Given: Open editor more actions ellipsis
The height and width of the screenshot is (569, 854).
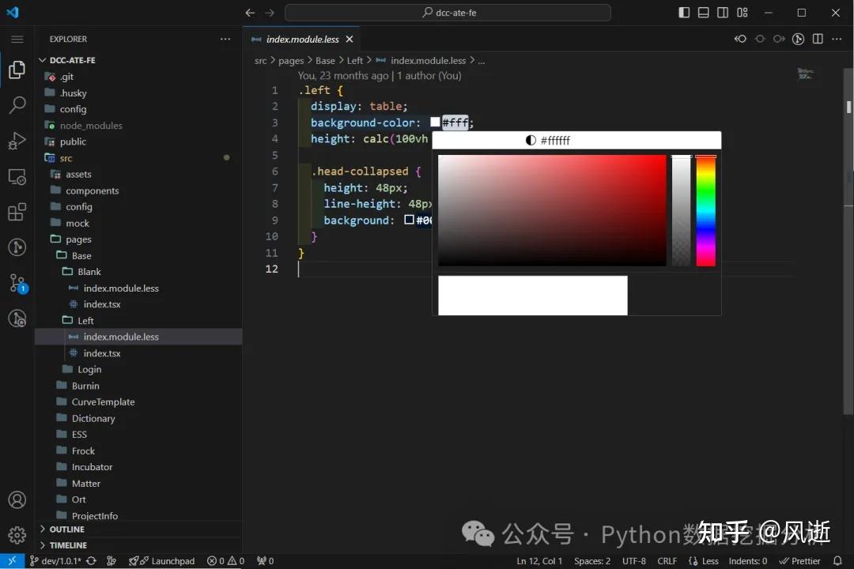Looking at the screenshot, I should [x=837, y=40].
